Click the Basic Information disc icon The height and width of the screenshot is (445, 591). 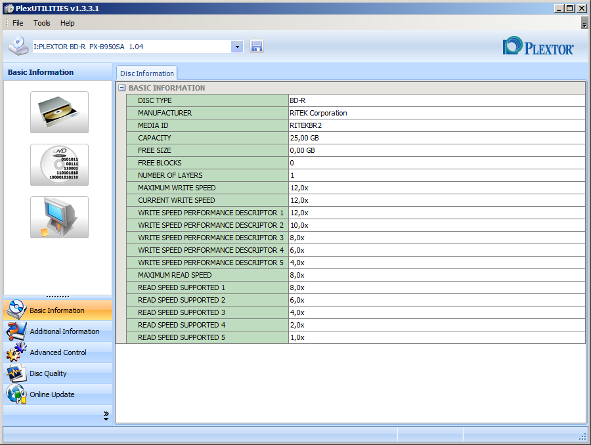point(16,310)
